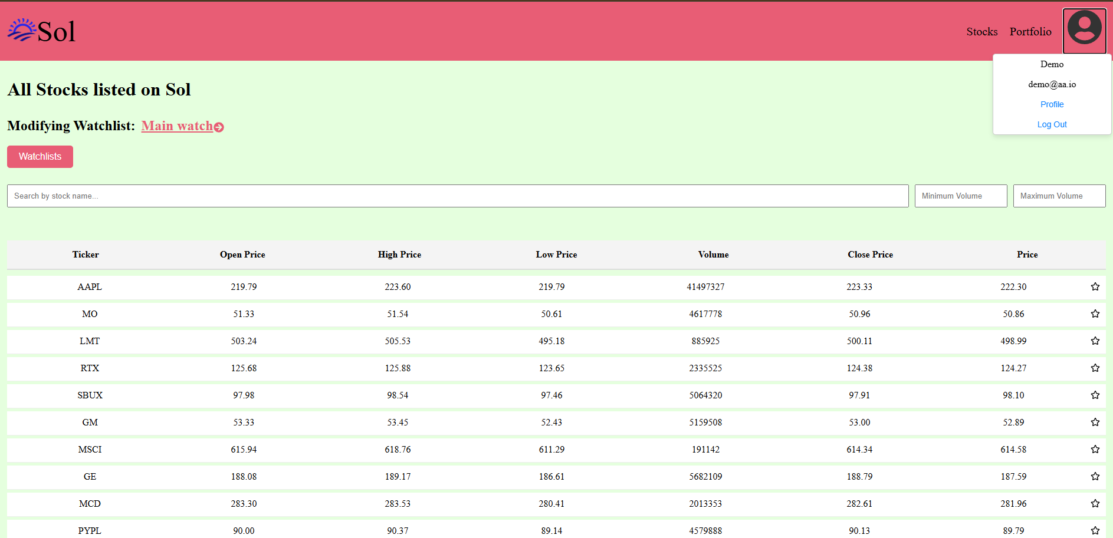The width and height of the screenshot is (1113, 538).
Task: Star the AAPL stock row
Action: [1095, 287]
